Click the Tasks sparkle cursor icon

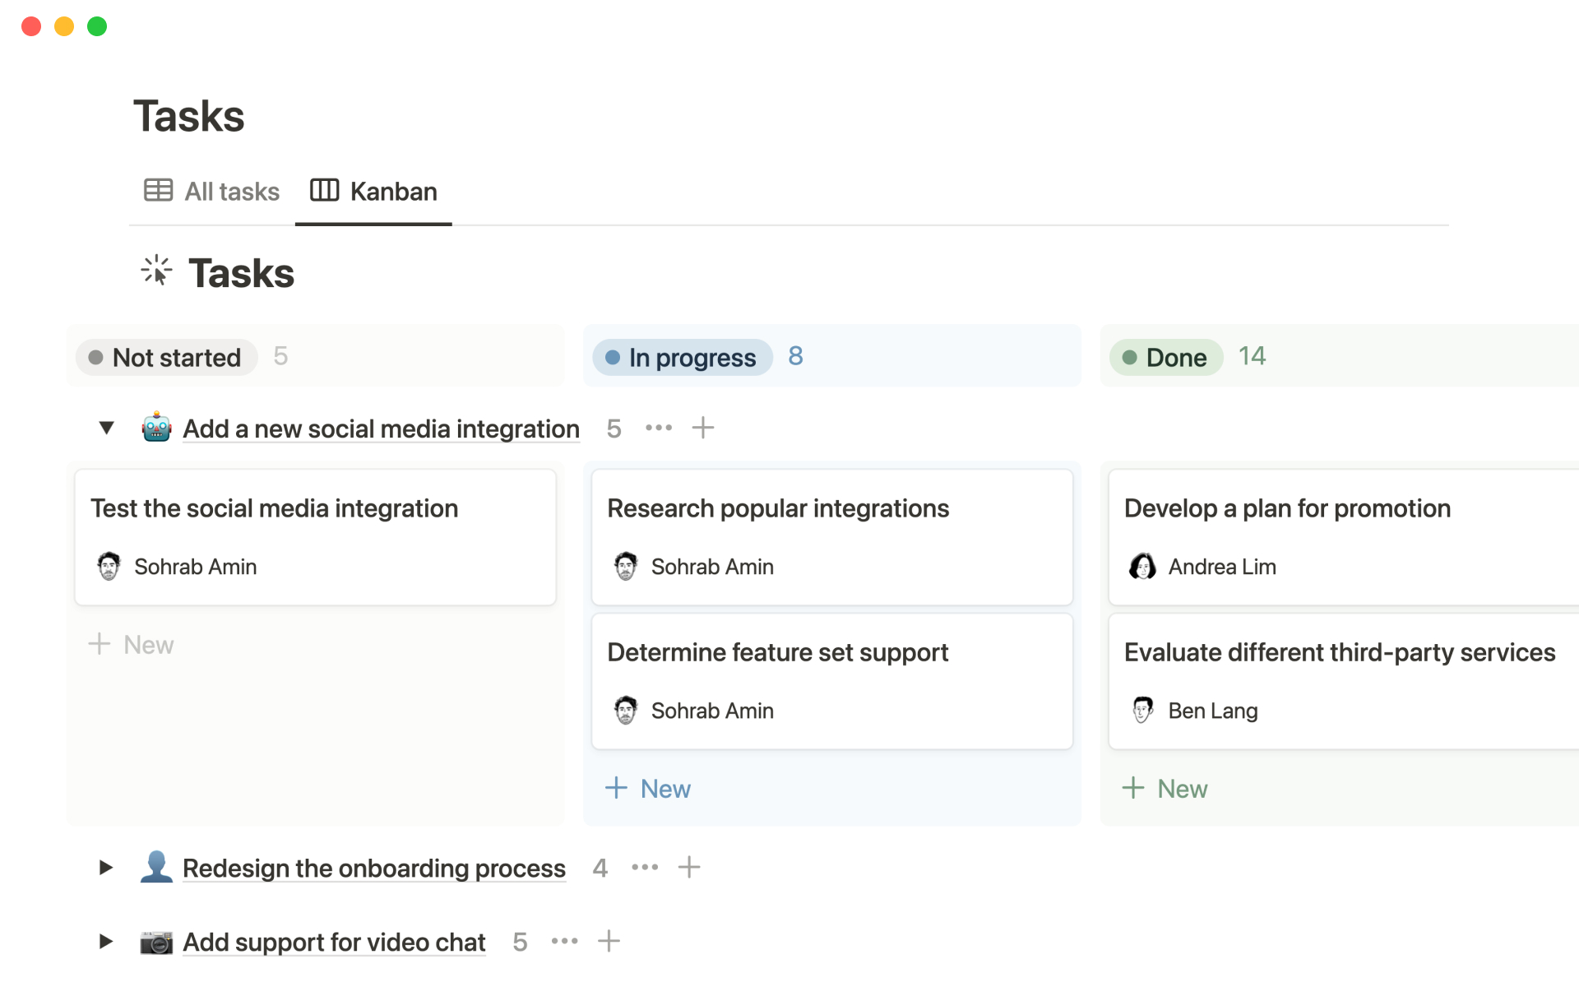pos(156,271)
